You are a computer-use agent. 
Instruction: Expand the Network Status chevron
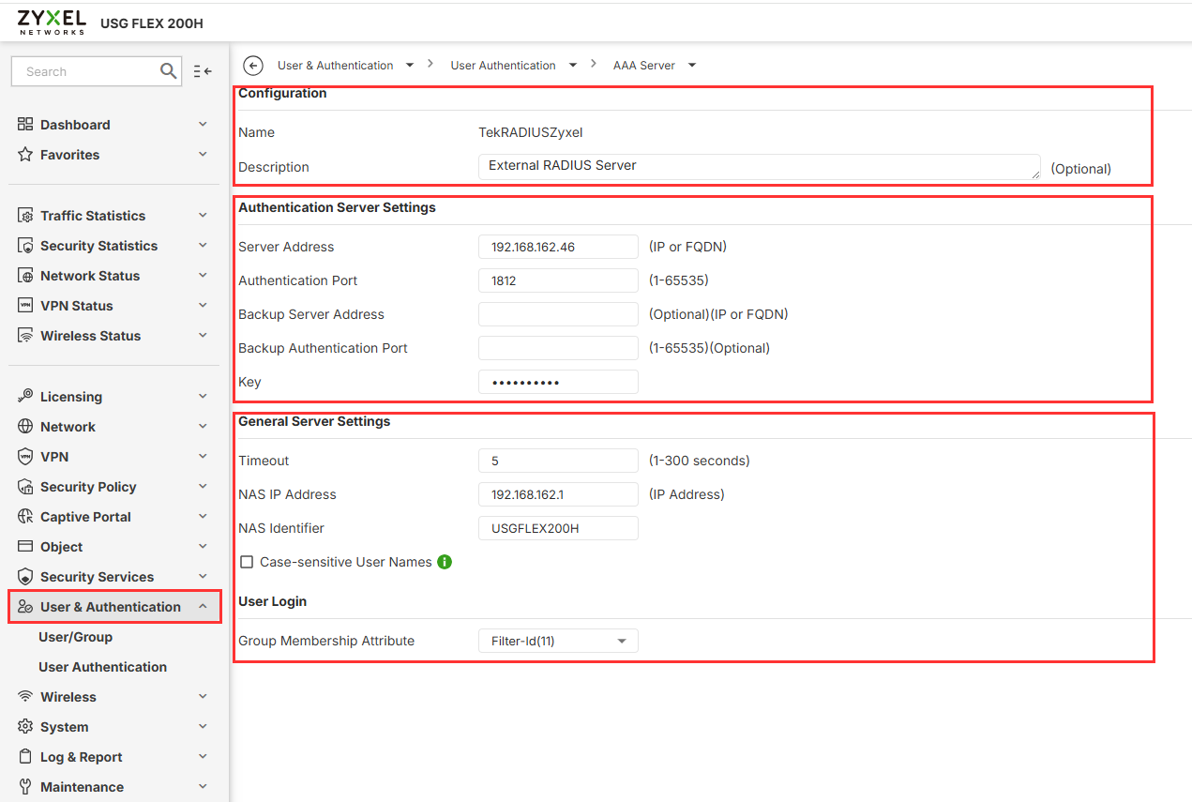click(x=203, y=276)
